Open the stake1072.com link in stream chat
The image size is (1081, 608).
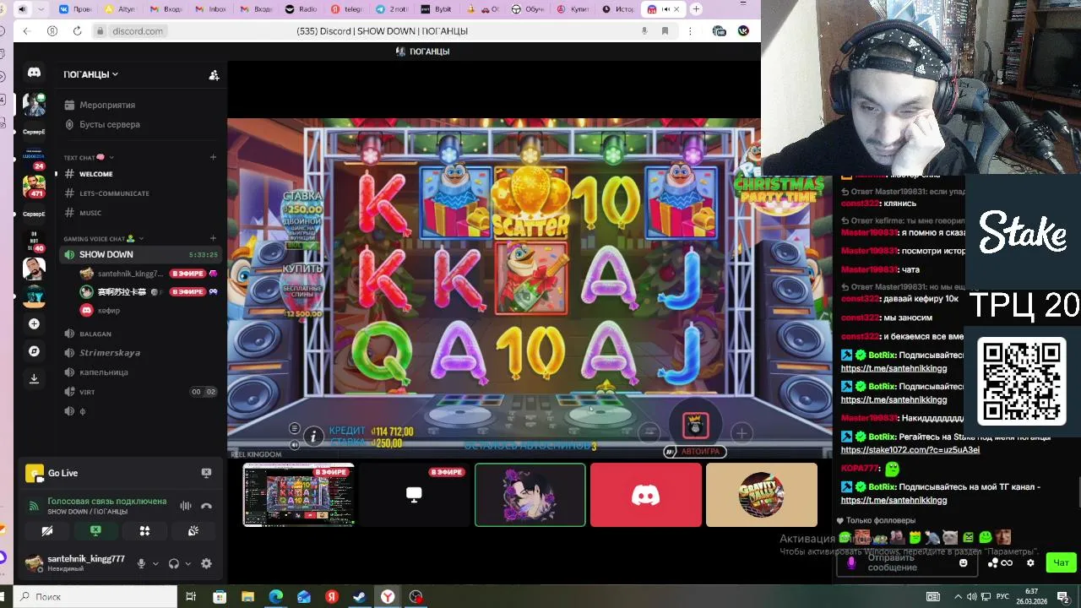pyautogui.click(x=910, y=450)
